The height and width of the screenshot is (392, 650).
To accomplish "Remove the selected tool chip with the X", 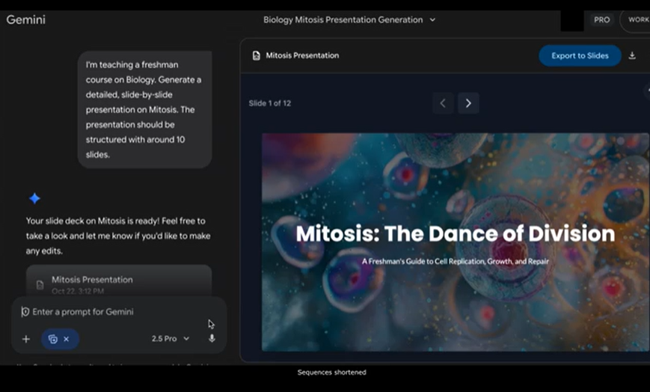I will pos(67,339).
